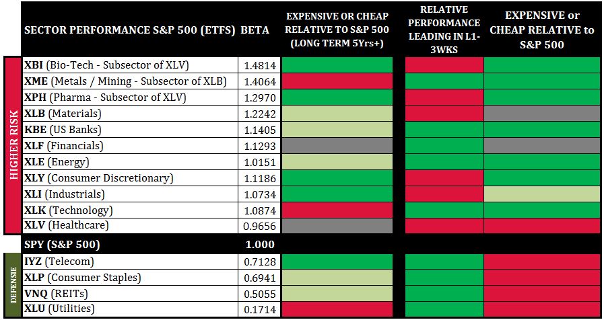Click the red long-term cell for XME
The height and width of the screenshot is (320, 604).
coord(336,81)
